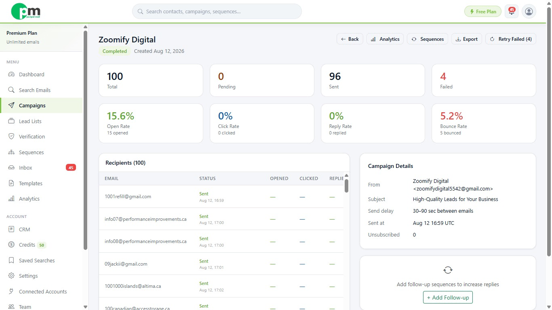Viewport: 552px width, 310px height.
Task: Open the Inbox menu item
Action: pyautogui.click(x=41, y=168)
